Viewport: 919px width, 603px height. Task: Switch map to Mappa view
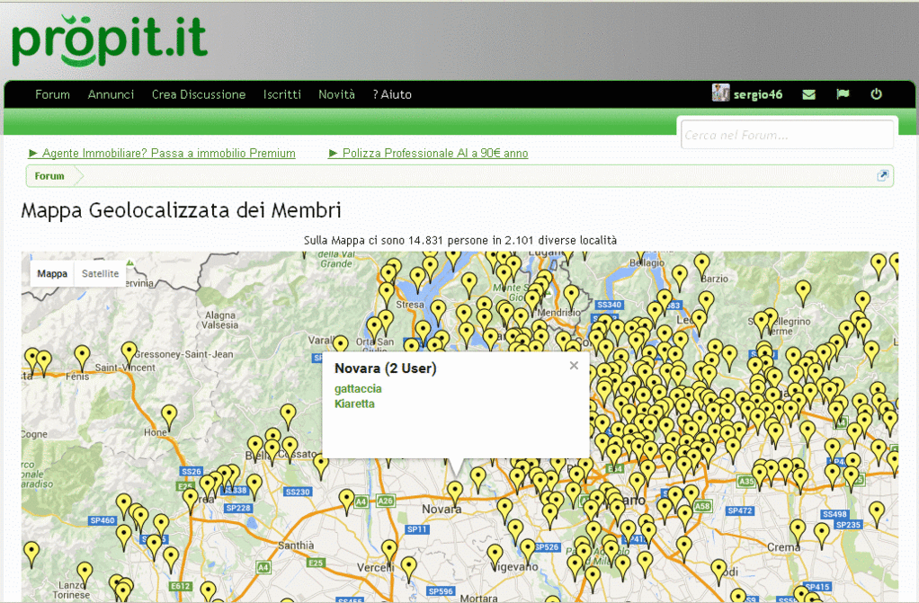coord(52,274)
